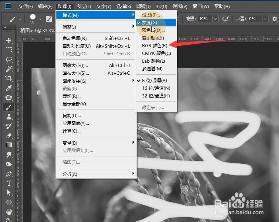This screenshot has width=279, height=222.
Task: Open the 窗口(W) menu
Action: coord(201,6)
